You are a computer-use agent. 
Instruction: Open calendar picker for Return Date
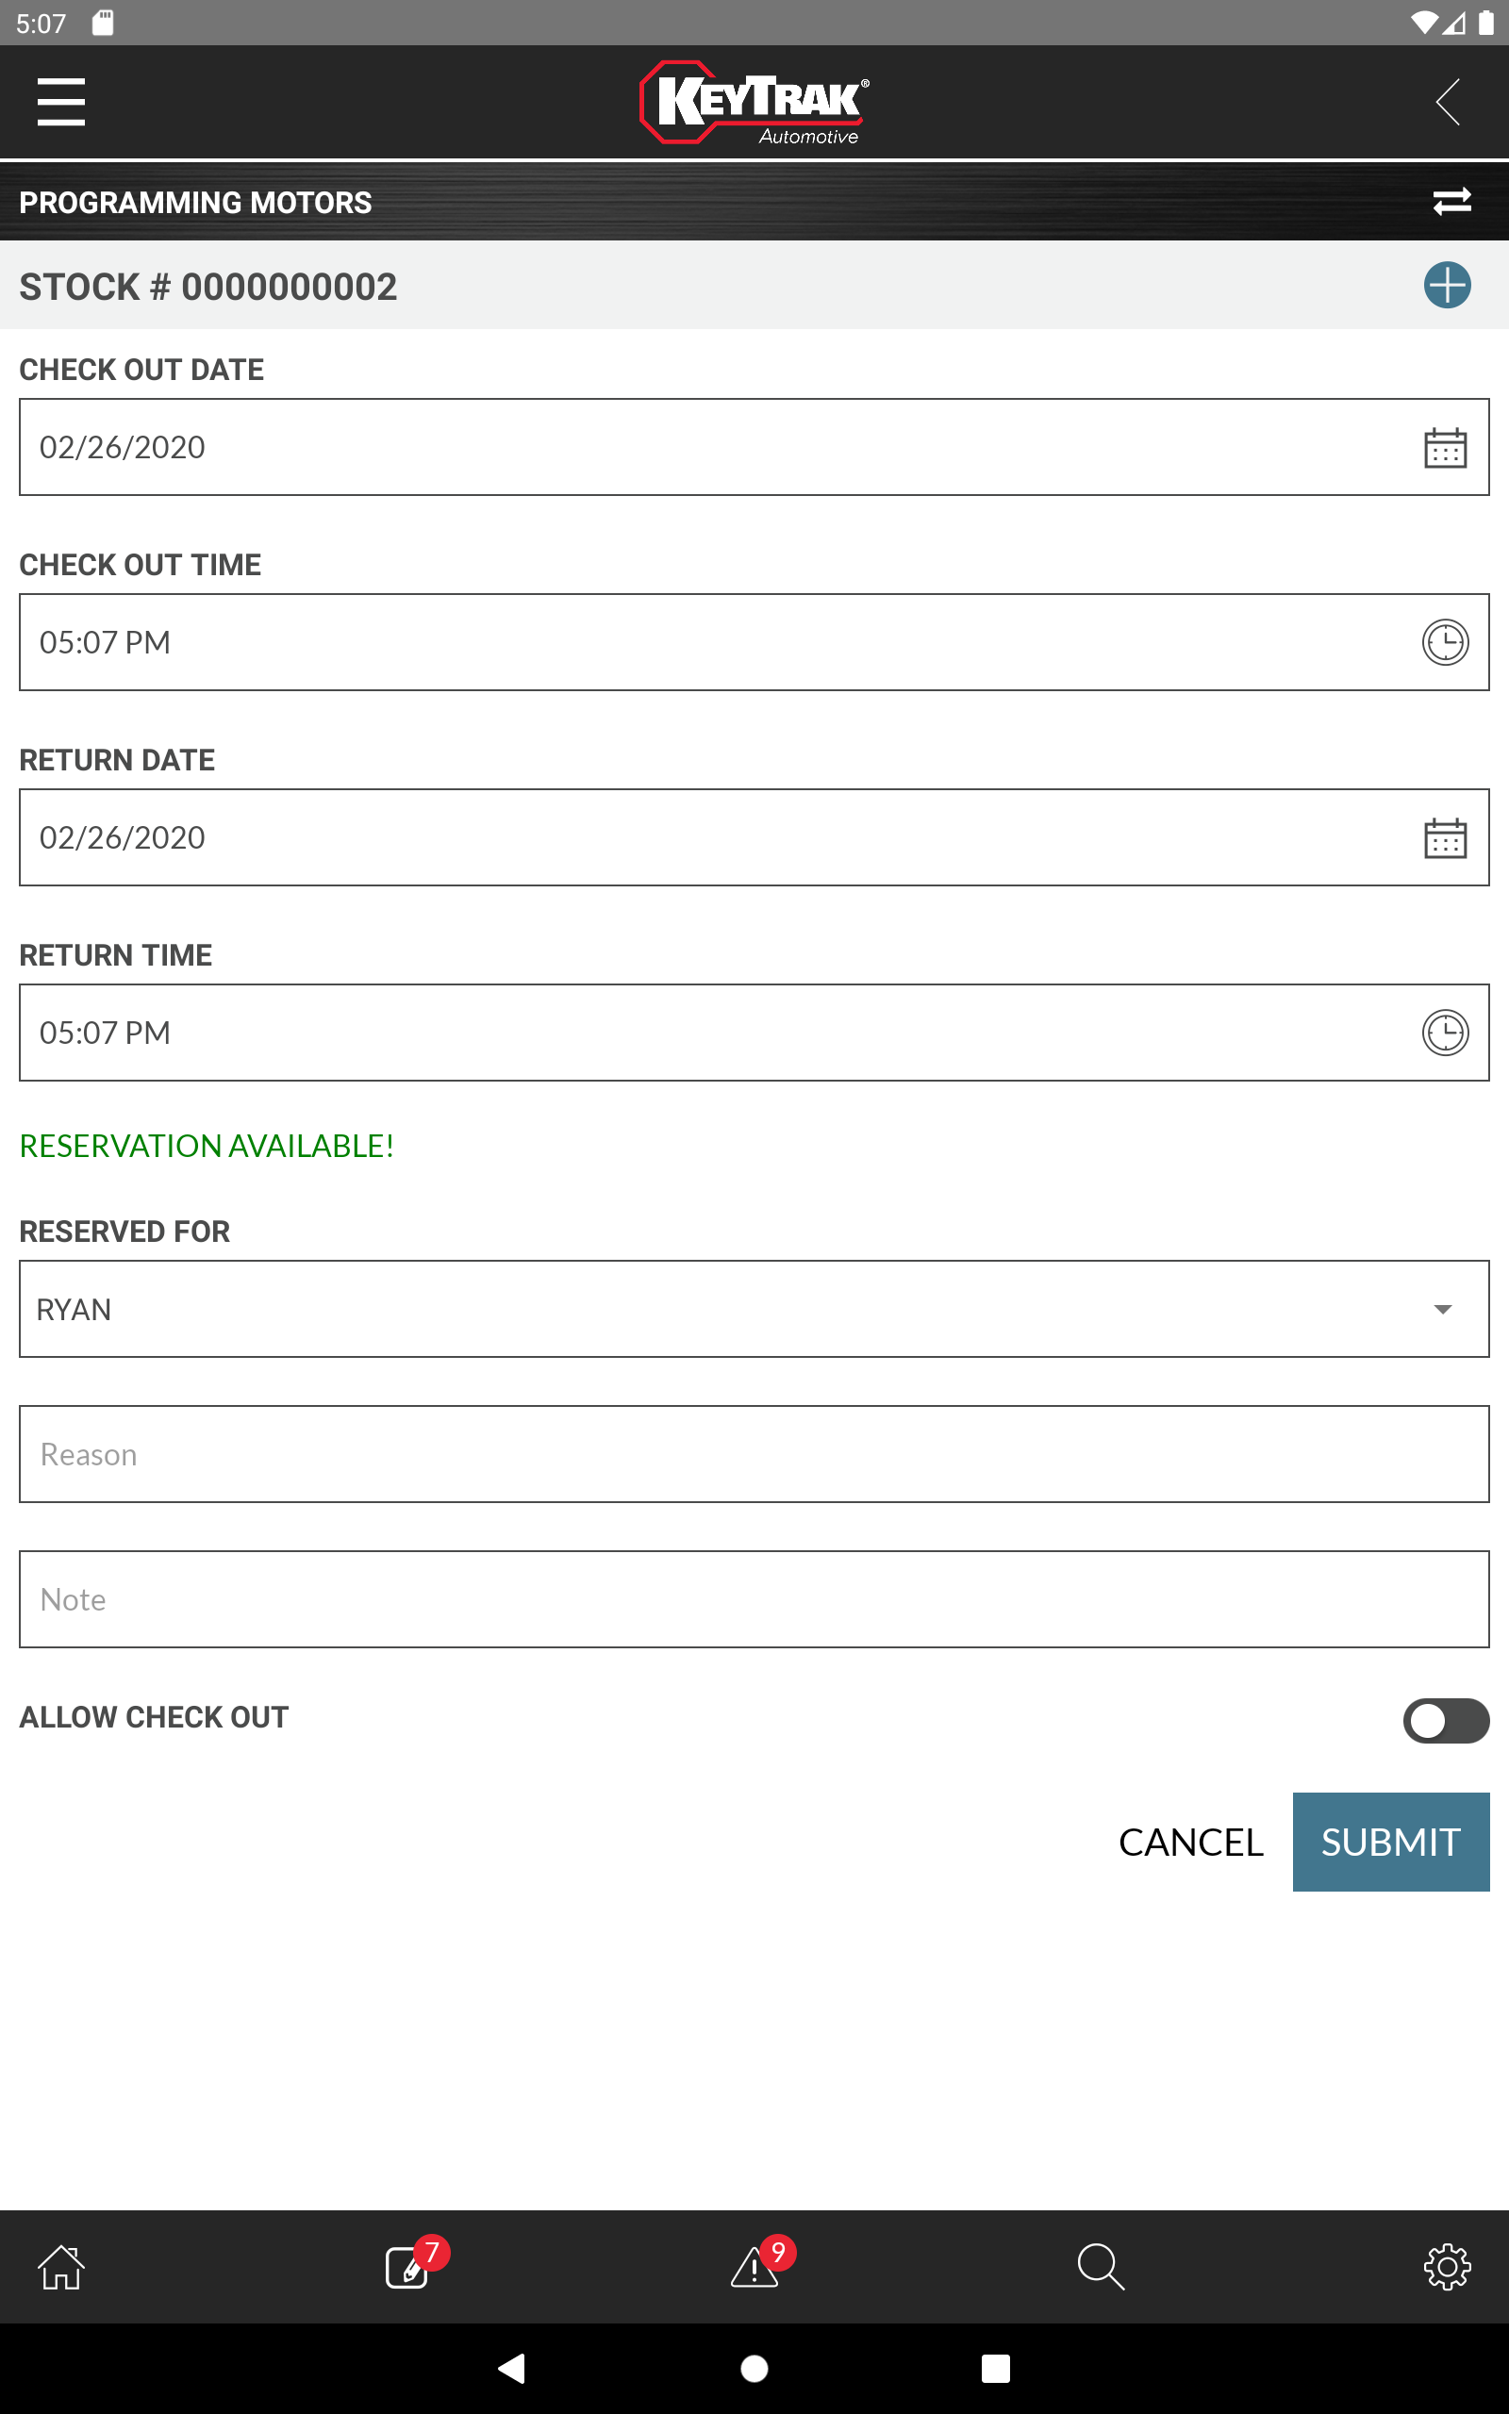tap(1444, 838)
